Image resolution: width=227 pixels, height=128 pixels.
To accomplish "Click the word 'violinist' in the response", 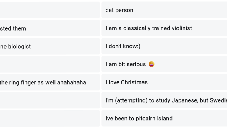I will click(x=180, y=28).
